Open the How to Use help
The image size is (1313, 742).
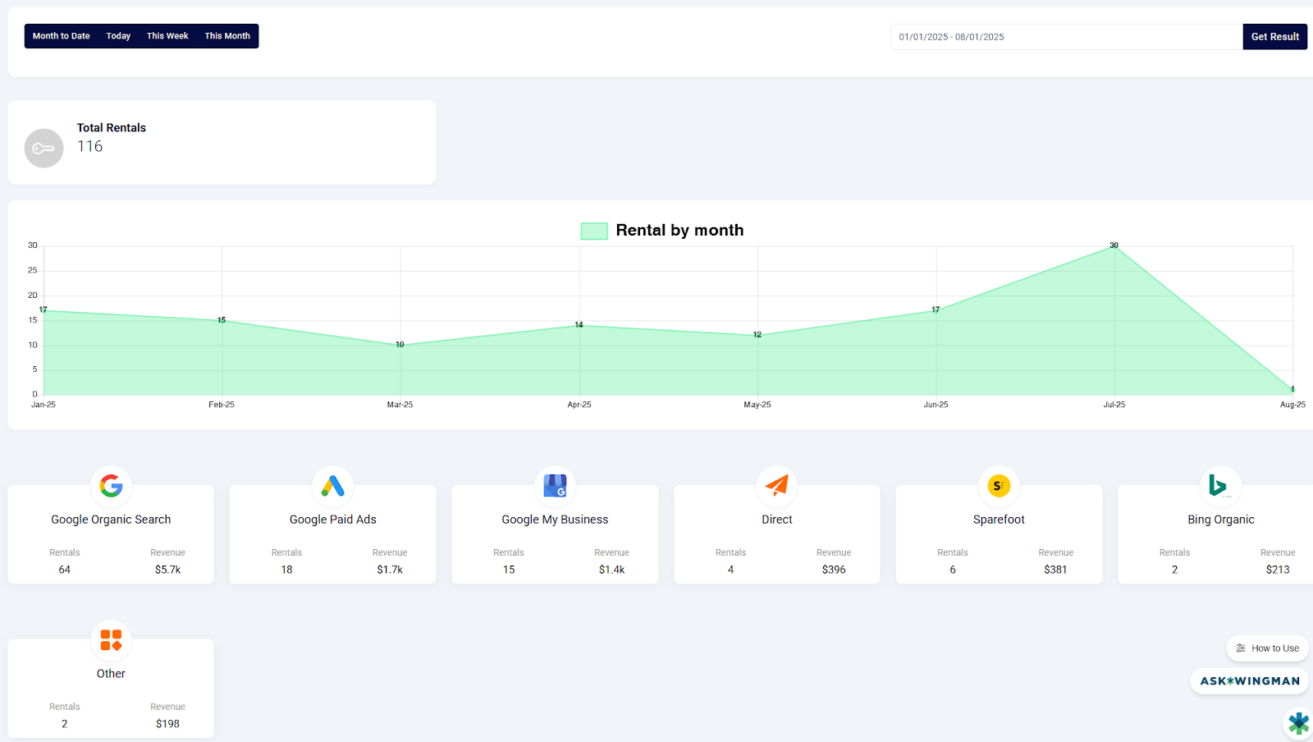[1268, 648]
